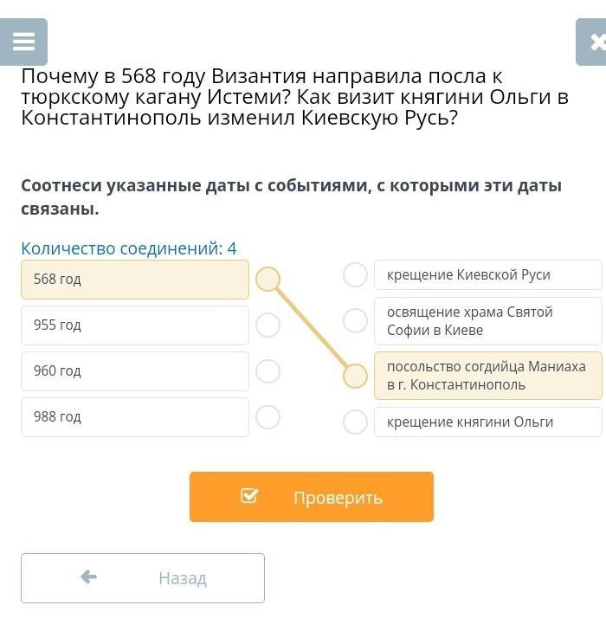Click the back arrow icon

[x=88, y=576]
